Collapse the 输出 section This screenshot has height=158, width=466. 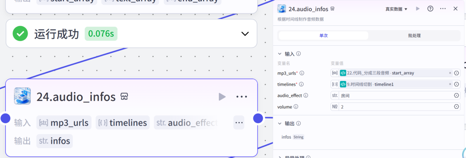pos(279,123)
